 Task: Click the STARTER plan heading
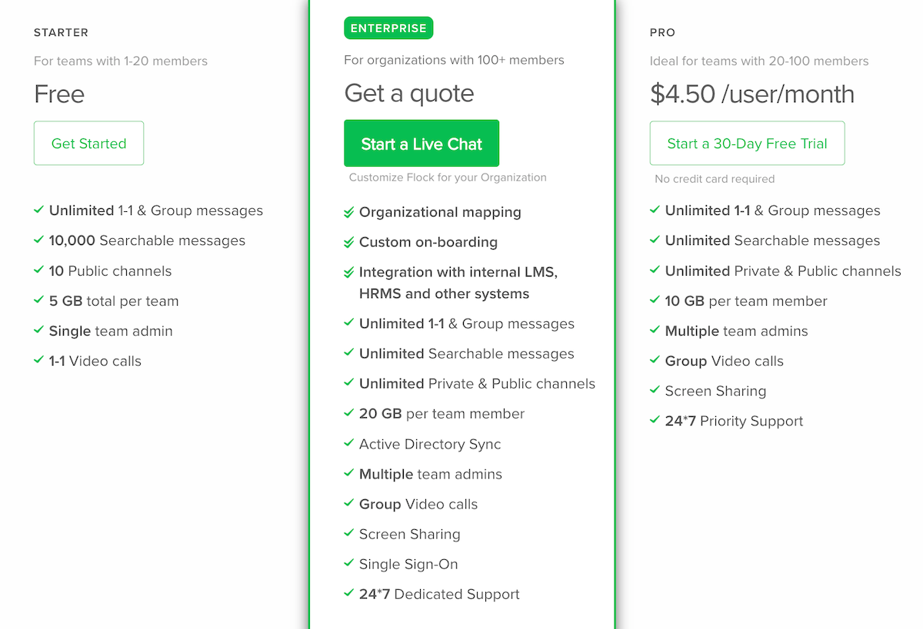pyautogui.click(x=61, y=33)
